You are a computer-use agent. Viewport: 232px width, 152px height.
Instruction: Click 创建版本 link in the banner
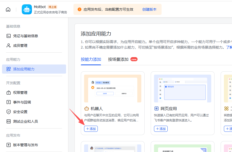pyautogui.click(x=149, y=9)
